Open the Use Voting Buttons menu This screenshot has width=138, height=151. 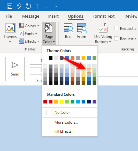tap(103, 33)
